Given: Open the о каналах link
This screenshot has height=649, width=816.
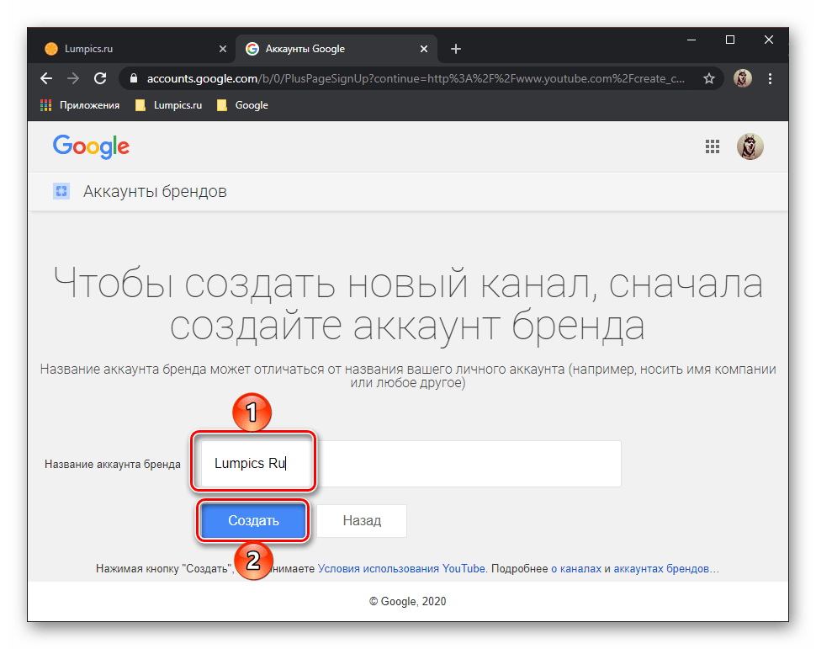Looking at the screenshot, I should (576, 568).
